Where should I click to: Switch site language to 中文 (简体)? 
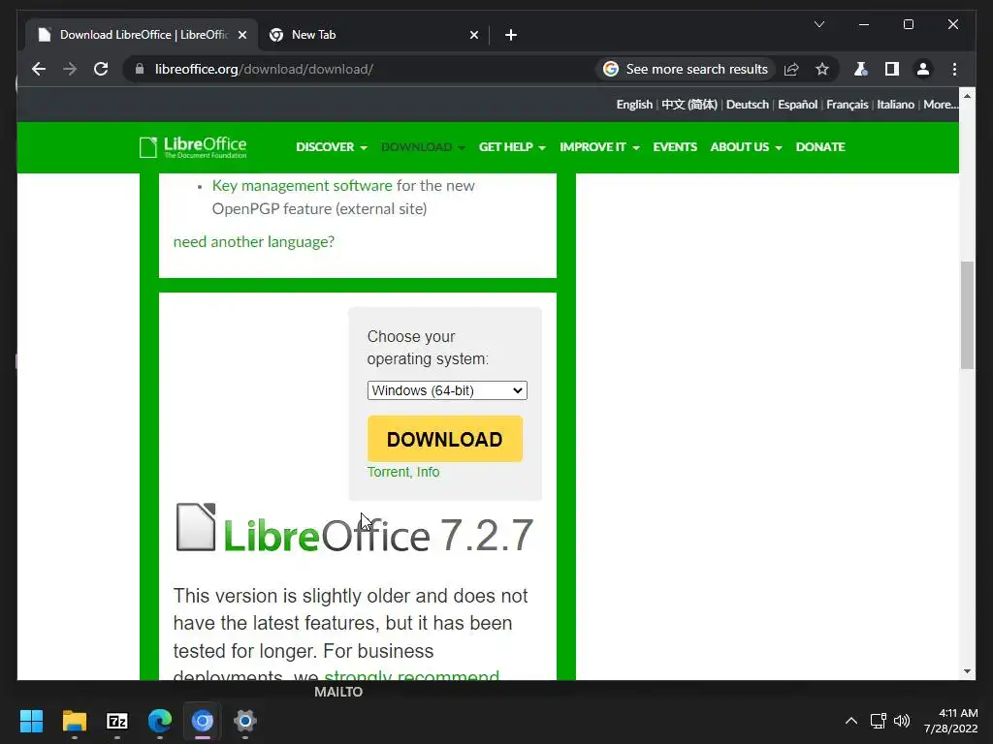[689, 105]
